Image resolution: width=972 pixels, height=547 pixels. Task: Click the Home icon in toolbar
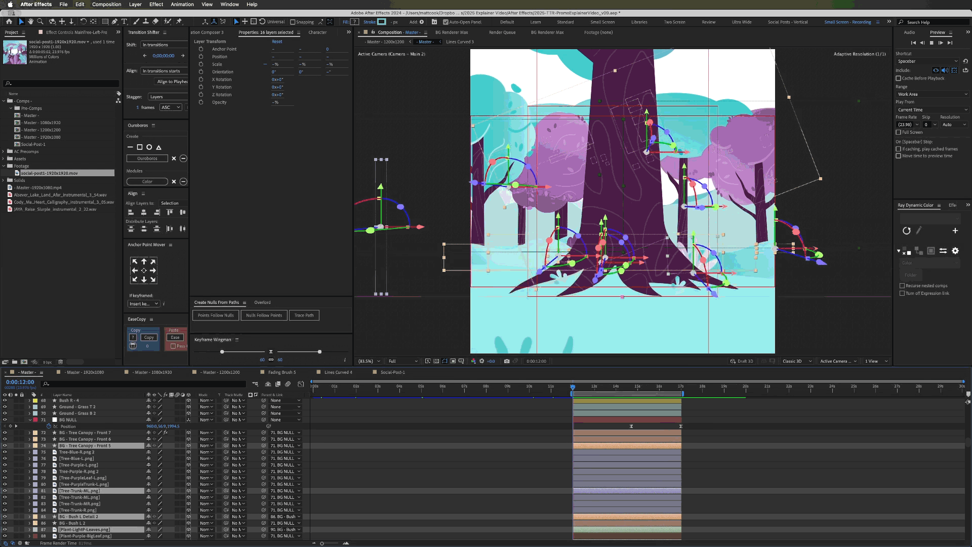pos(9,22)
